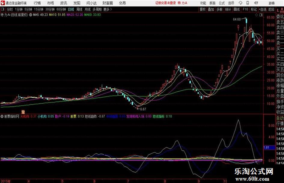Click the 散户 -0.19 indicator label
The width and height of the screenshot is (284, 183).
click(62, 117)
